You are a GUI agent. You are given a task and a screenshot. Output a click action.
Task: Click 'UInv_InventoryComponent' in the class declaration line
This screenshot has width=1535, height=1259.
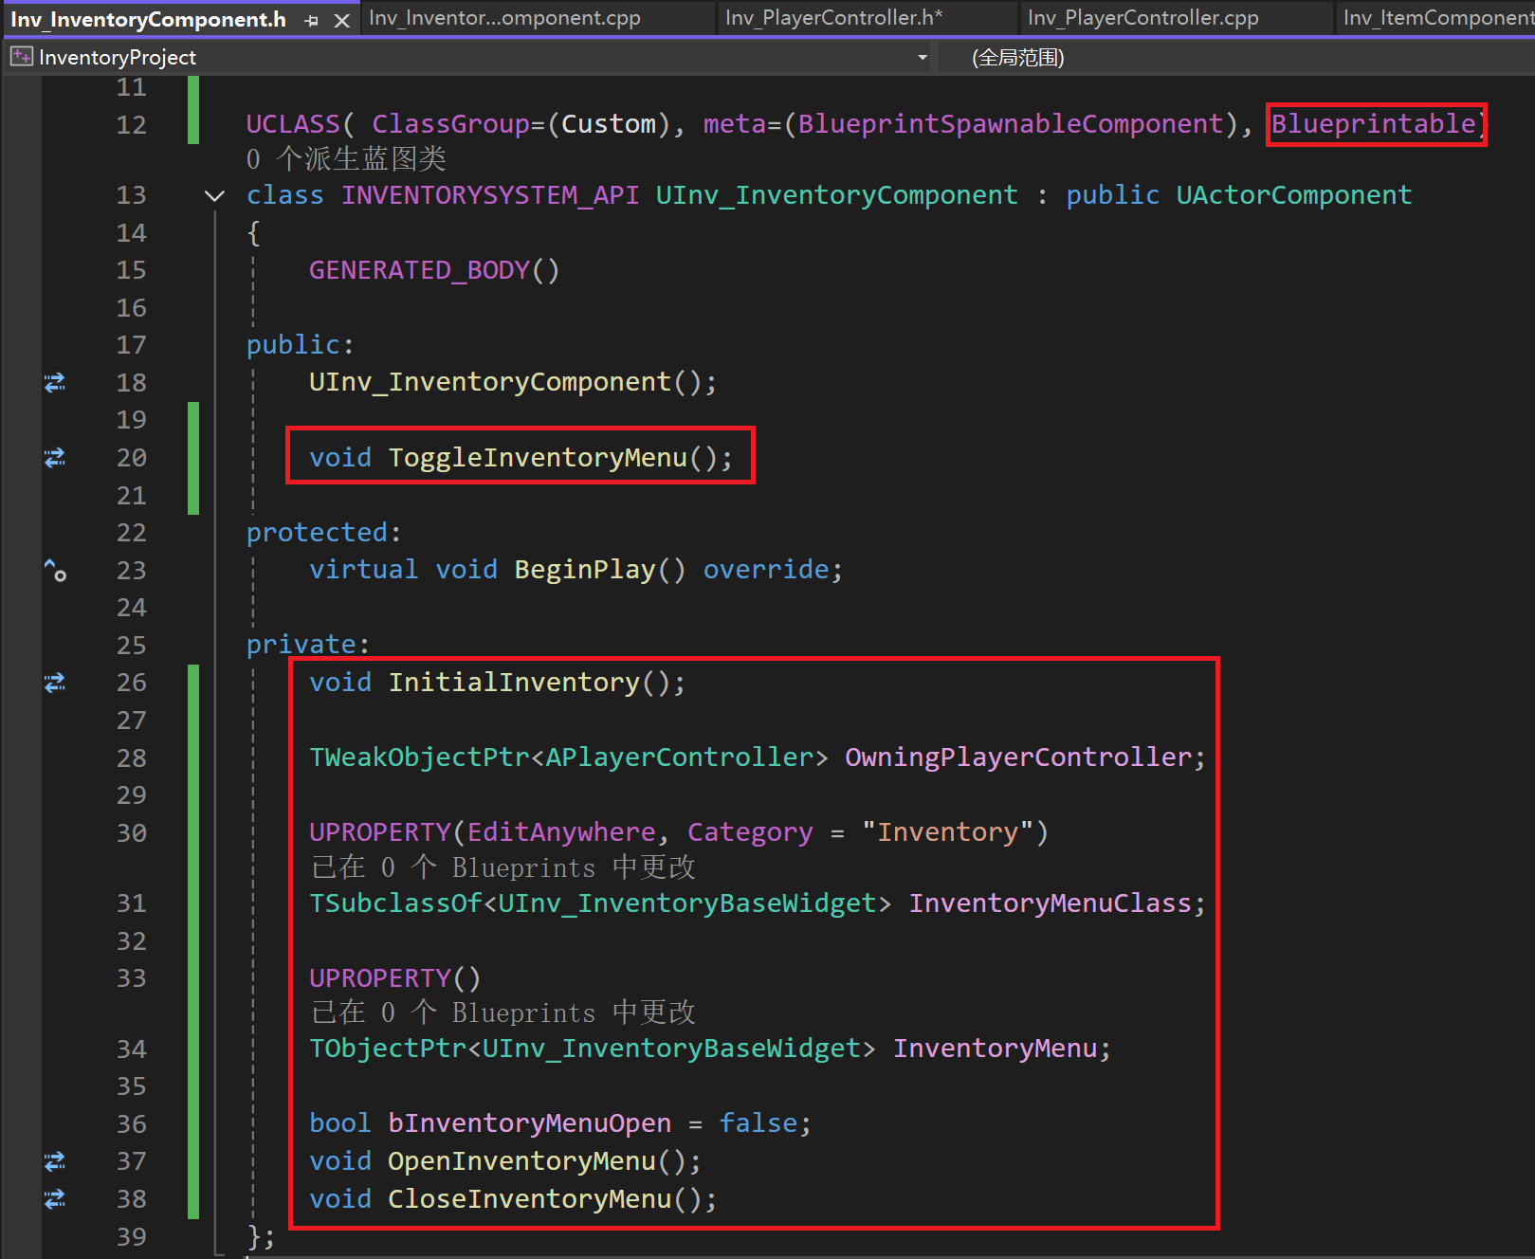[837, 195]
